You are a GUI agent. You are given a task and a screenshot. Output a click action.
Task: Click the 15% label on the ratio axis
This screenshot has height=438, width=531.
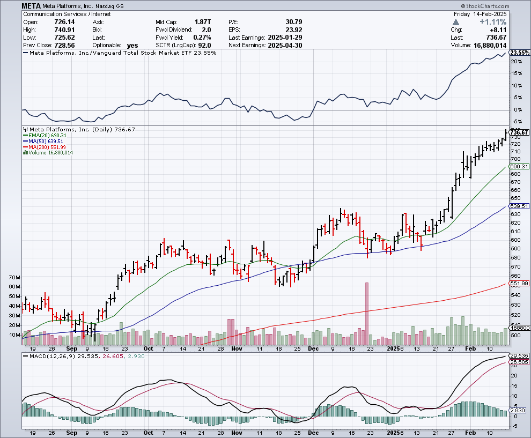tap(517, 73)
